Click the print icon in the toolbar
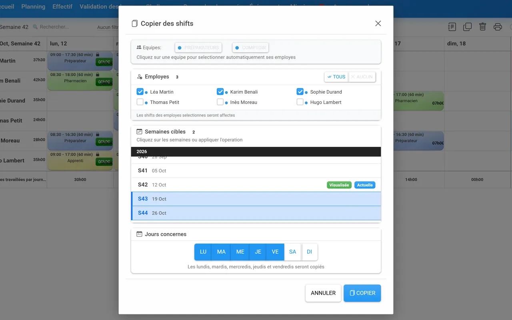The height and width of the screenshot is (320, 512). [498, 27]
